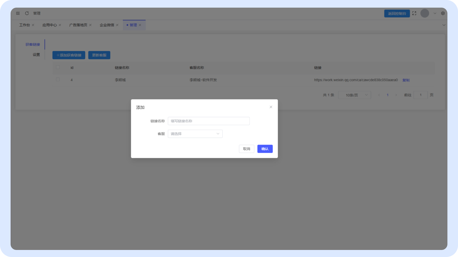This screenshot has height=257, width=458.
Task: Check the row checkbox for id 4
Action: pos(58,80)
